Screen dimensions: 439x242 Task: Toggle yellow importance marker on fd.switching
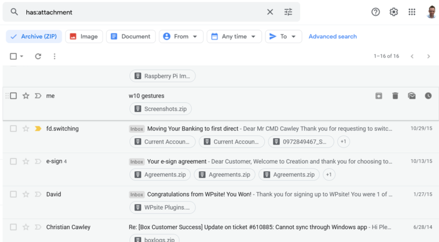(38, 129)
